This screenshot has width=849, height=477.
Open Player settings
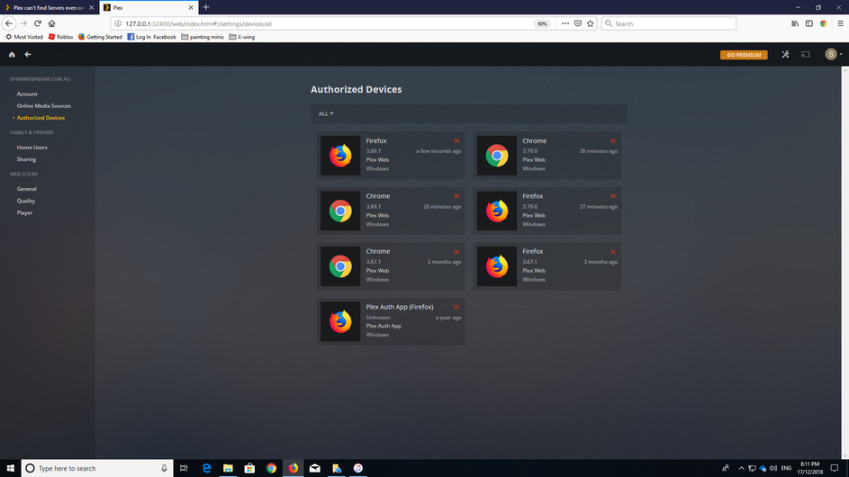(x=24, y=212)
